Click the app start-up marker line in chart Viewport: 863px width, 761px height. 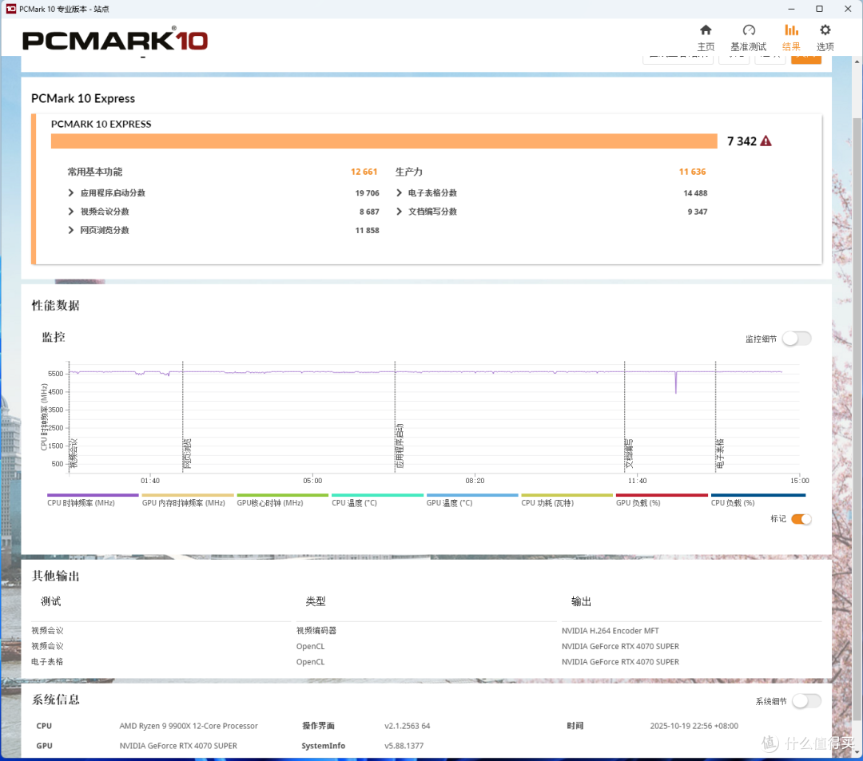395,416
